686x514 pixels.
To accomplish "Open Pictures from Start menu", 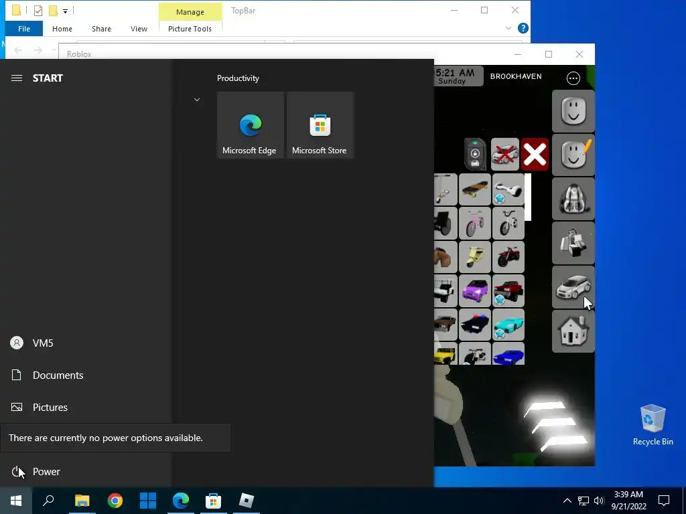I will point(86,407).
